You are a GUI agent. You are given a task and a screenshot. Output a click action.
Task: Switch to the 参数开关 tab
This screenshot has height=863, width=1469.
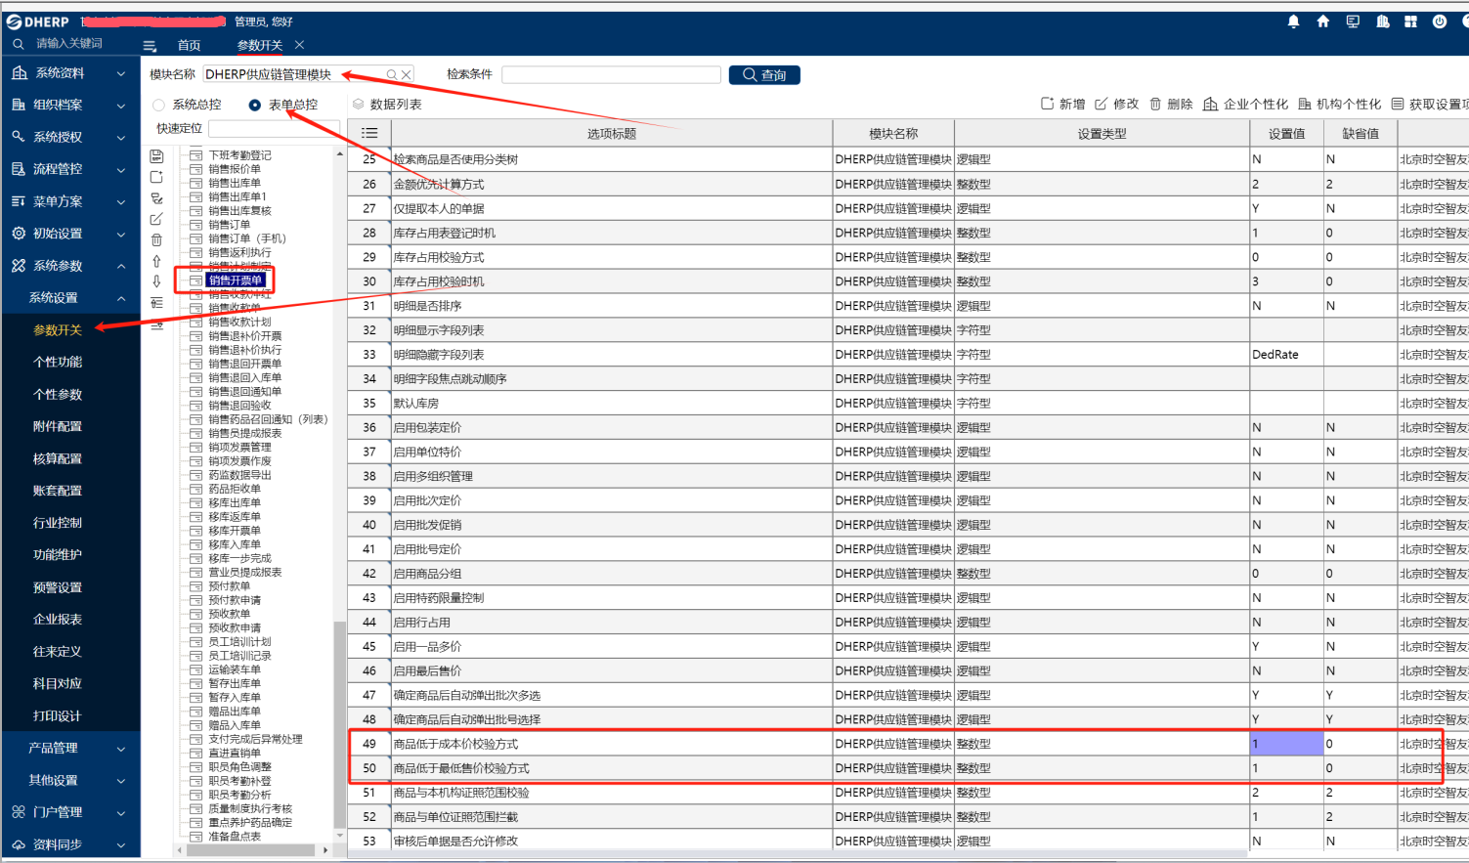[x=259, y=46]
